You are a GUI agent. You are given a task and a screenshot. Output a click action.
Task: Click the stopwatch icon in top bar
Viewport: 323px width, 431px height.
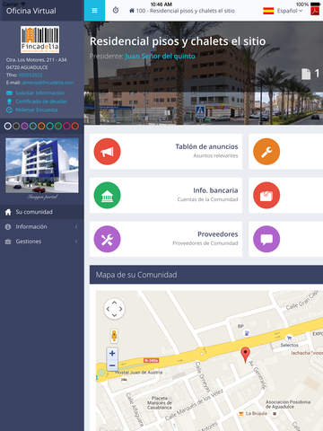(116, 11)
